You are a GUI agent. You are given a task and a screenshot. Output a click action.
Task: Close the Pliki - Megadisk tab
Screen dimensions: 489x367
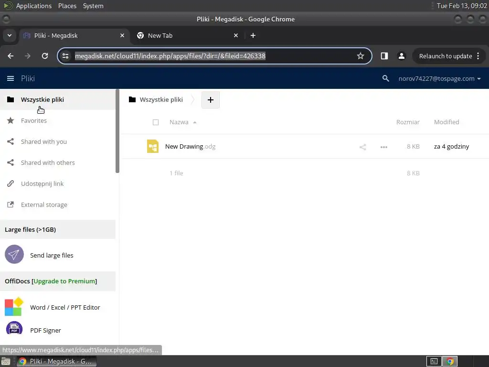pyautogui.click(x=122, y=35)
